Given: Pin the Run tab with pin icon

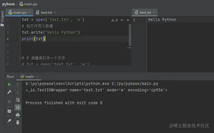Looking at the screenshot, I should point(9,120).
